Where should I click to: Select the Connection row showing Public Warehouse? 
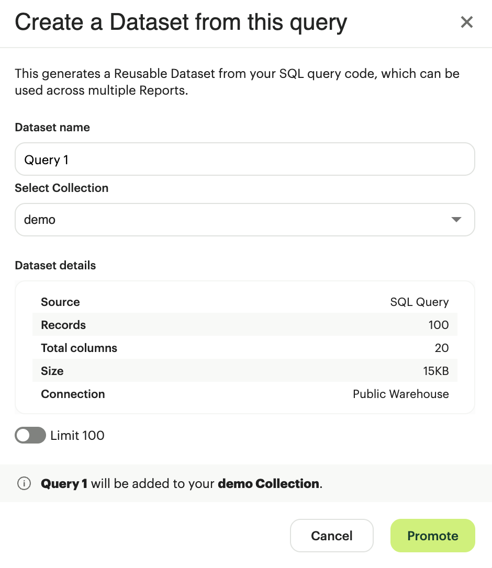(x=244, y=394)
